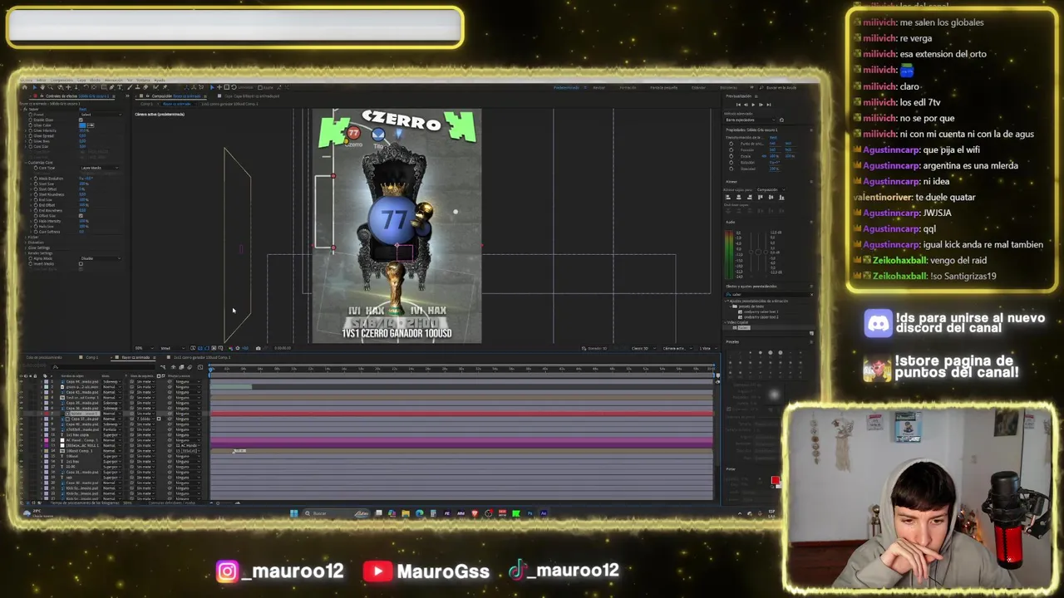
Task: Click the Play button in Previsualización panel
Action: click(753, 105)
